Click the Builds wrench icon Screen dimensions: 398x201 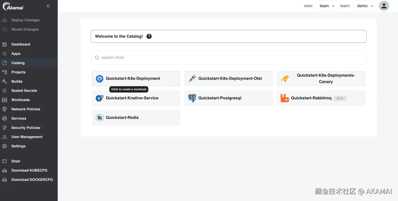(x=4, y=81)
